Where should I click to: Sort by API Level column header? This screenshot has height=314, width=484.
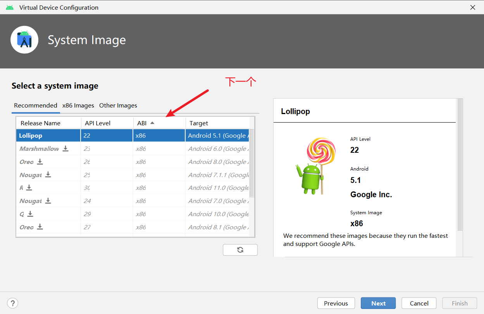pos(107,123)
